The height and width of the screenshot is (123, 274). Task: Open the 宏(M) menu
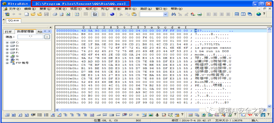coord(117,9)
